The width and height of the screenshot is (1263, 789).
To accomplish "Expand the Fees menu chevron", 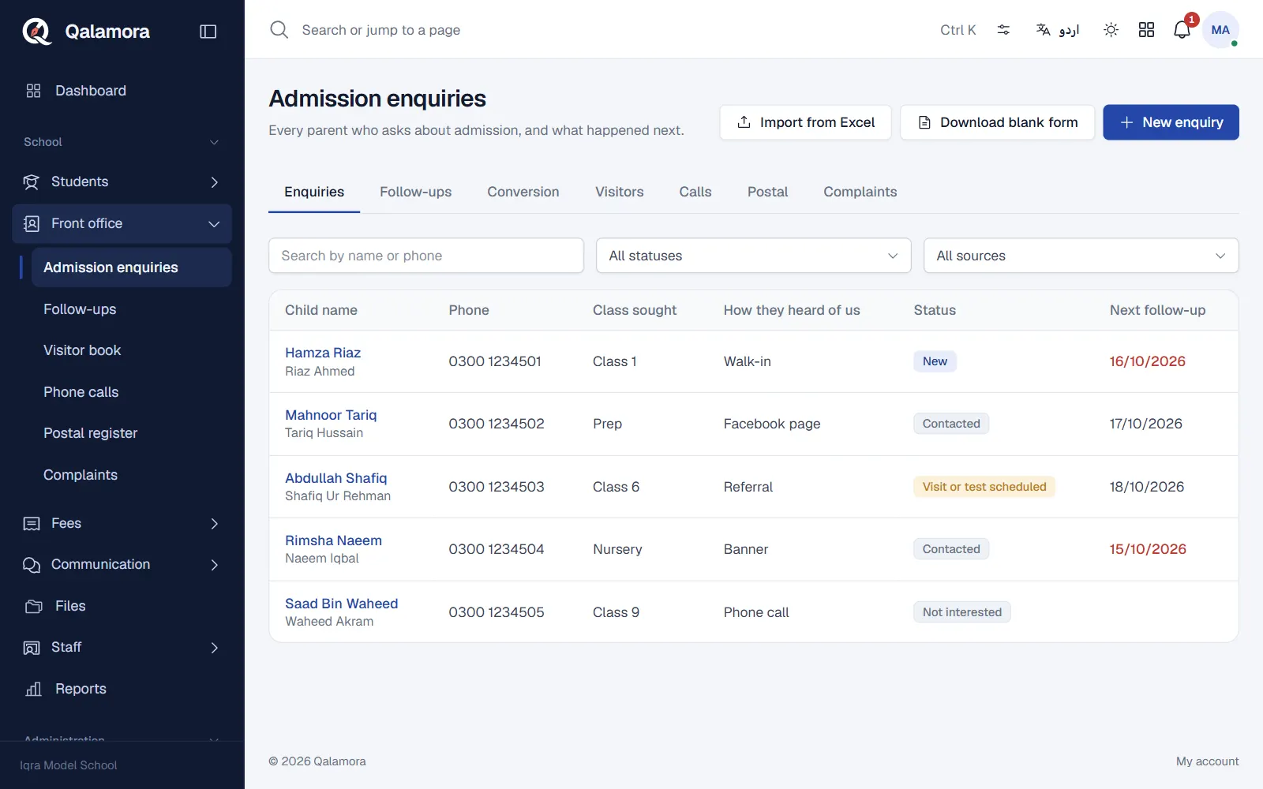I will (214, 524).
